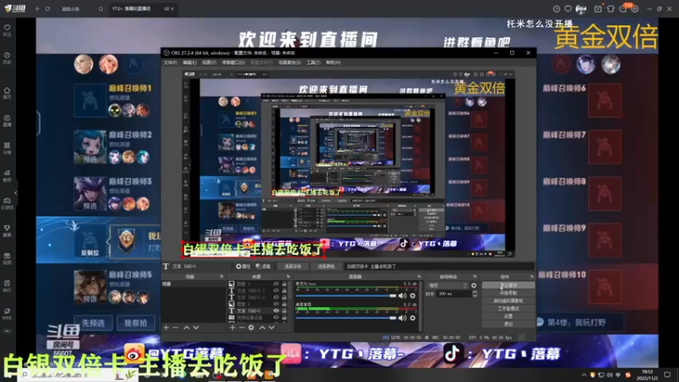Remove scene with minus icon
679x382 pixels.
(x=176, y=328)
